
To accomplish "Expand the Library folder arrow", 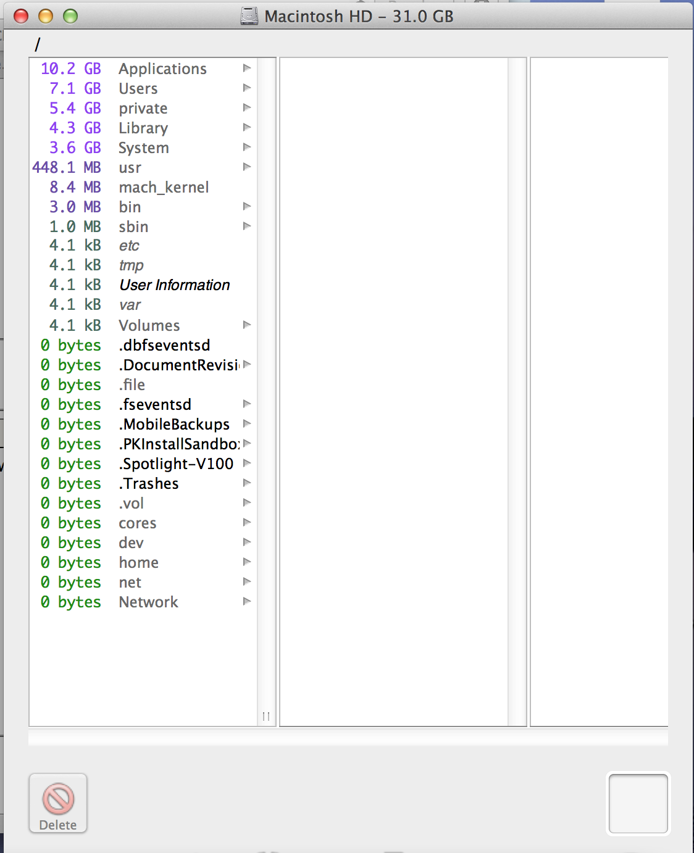I will pyautogui.click(x=247, y=127).
